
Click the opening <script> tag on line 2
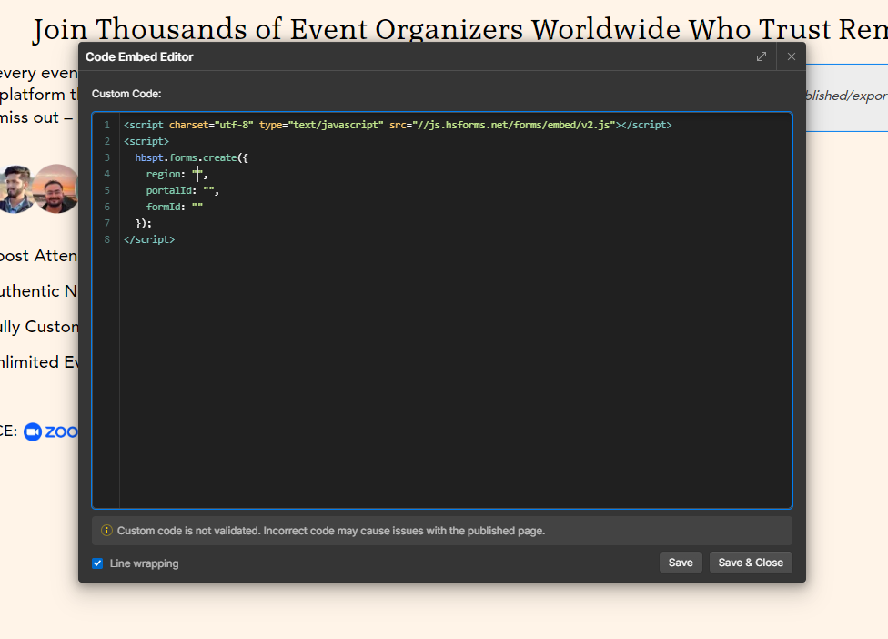[146, 141]
